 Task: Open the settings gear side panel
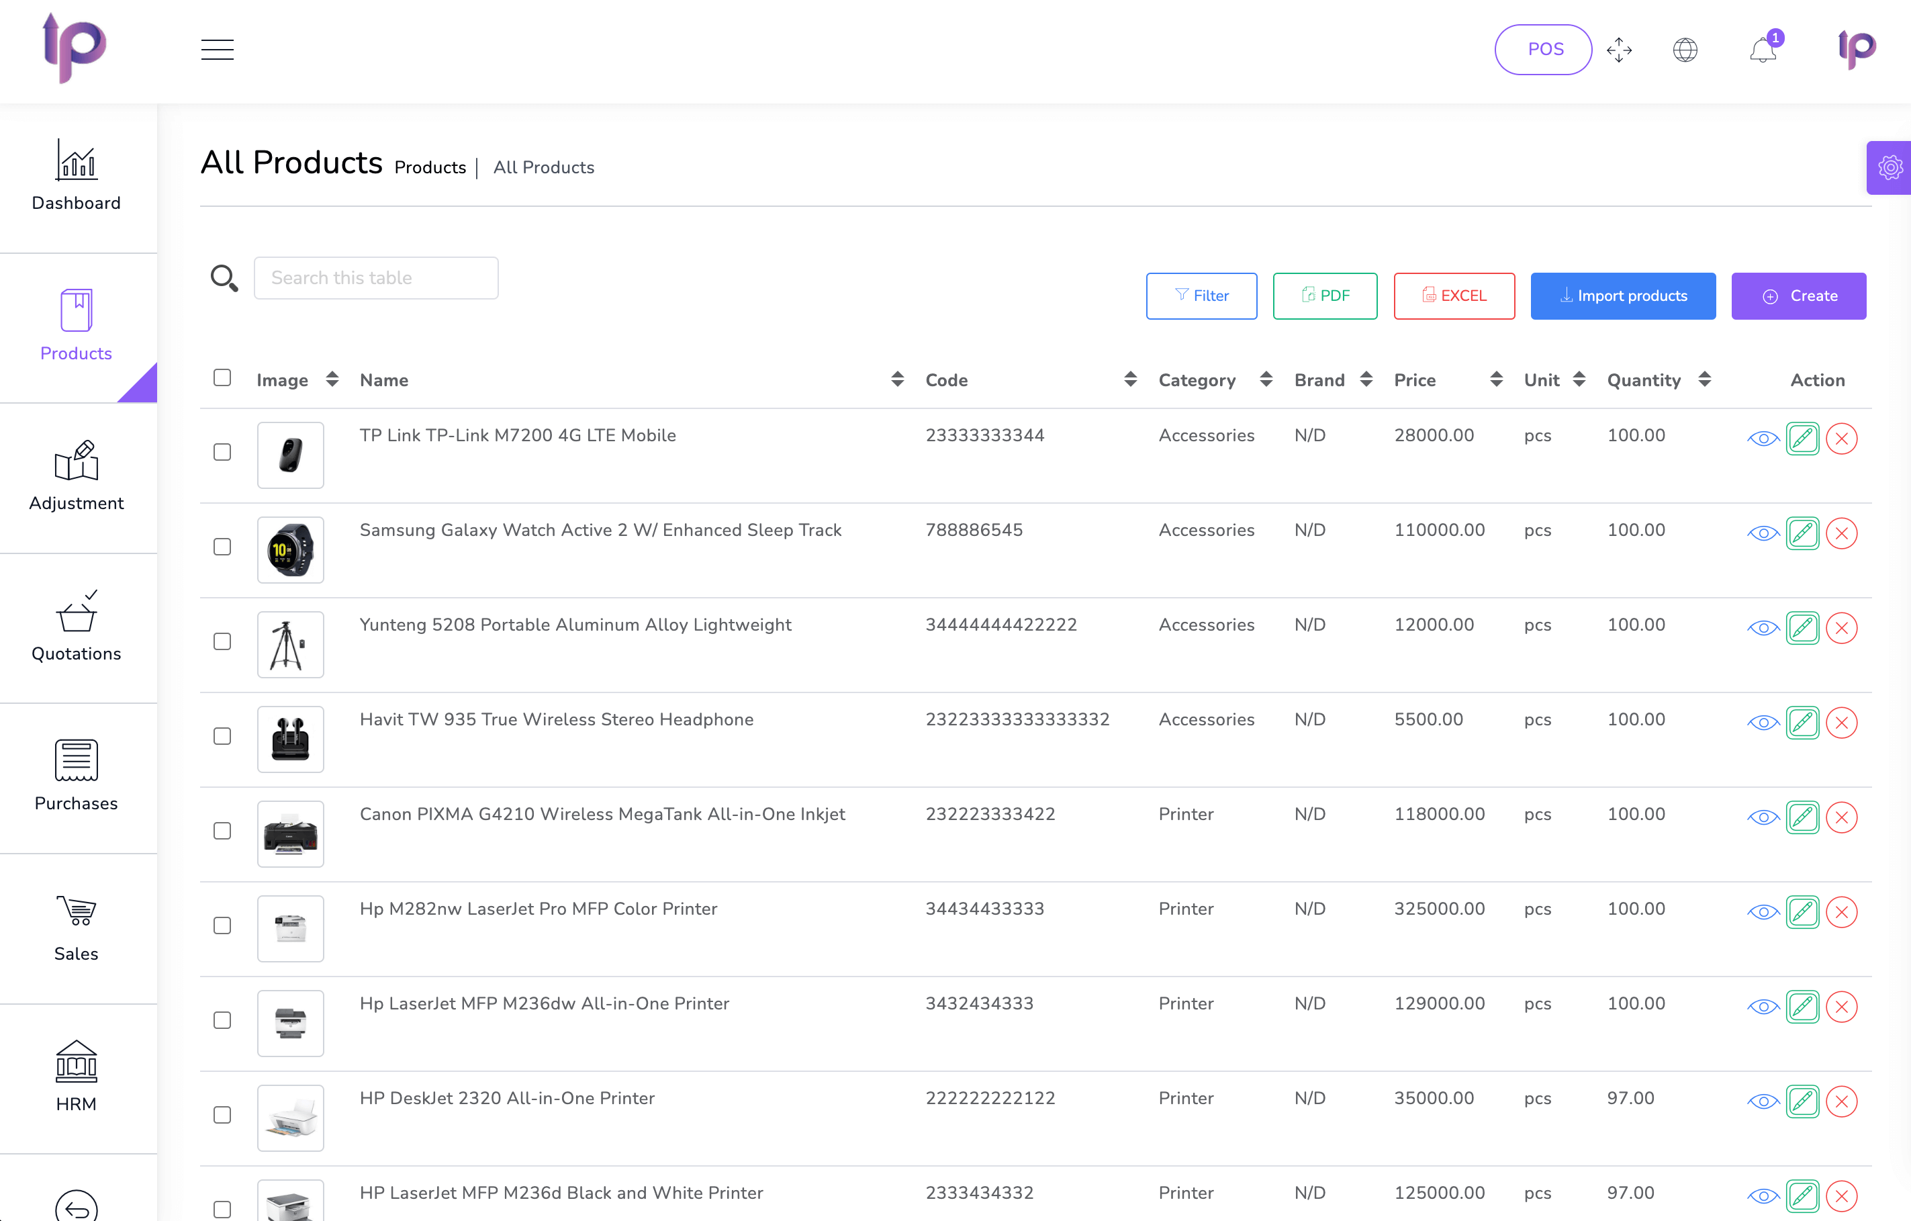(1890, 167)
